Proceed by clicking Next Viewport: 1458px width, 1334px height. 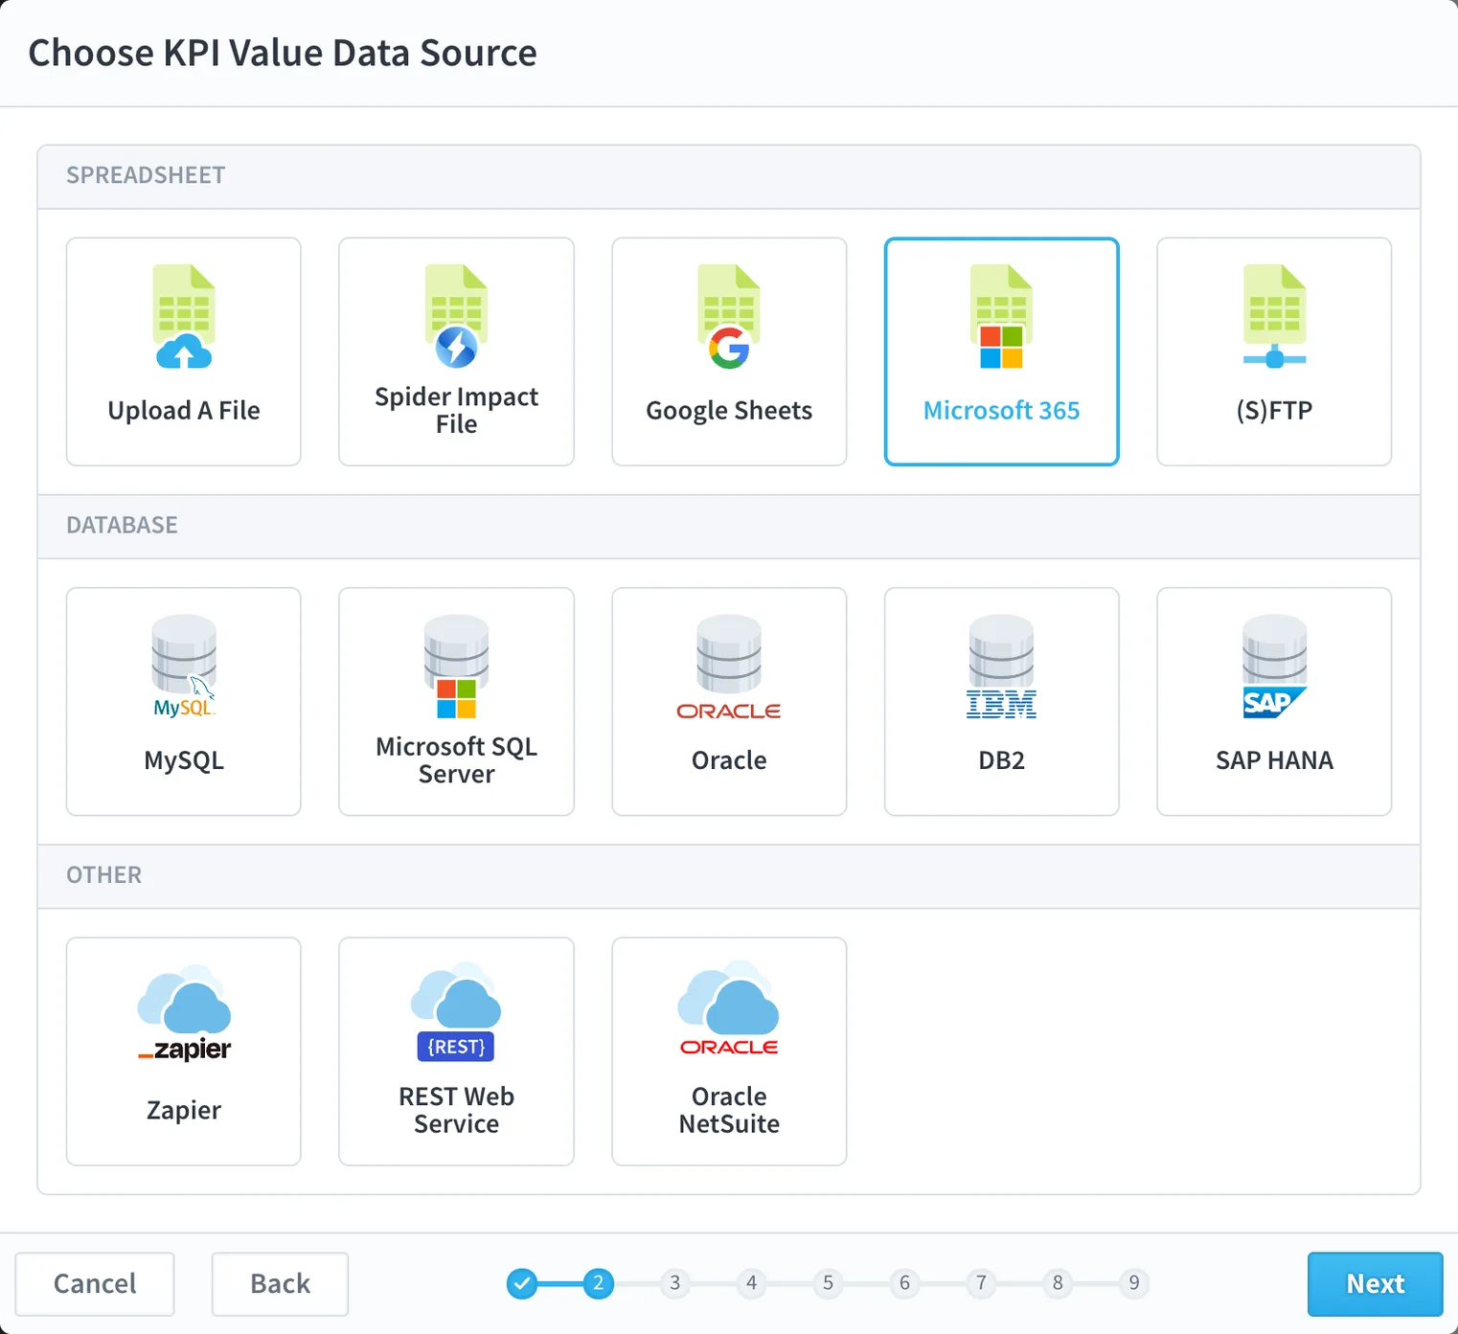click(x=1375, y=1283)
